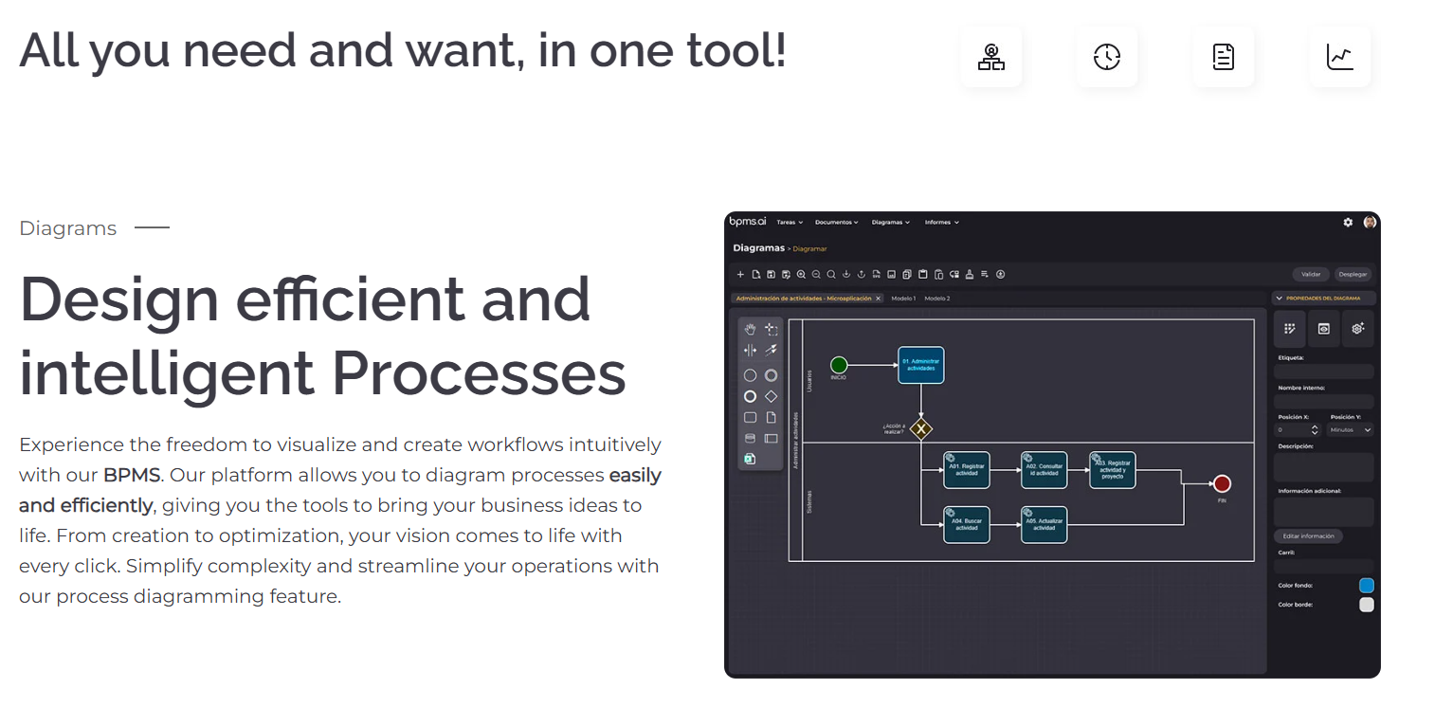
Task: Open the Documentos menu
Action: click(x=837, y=223)
